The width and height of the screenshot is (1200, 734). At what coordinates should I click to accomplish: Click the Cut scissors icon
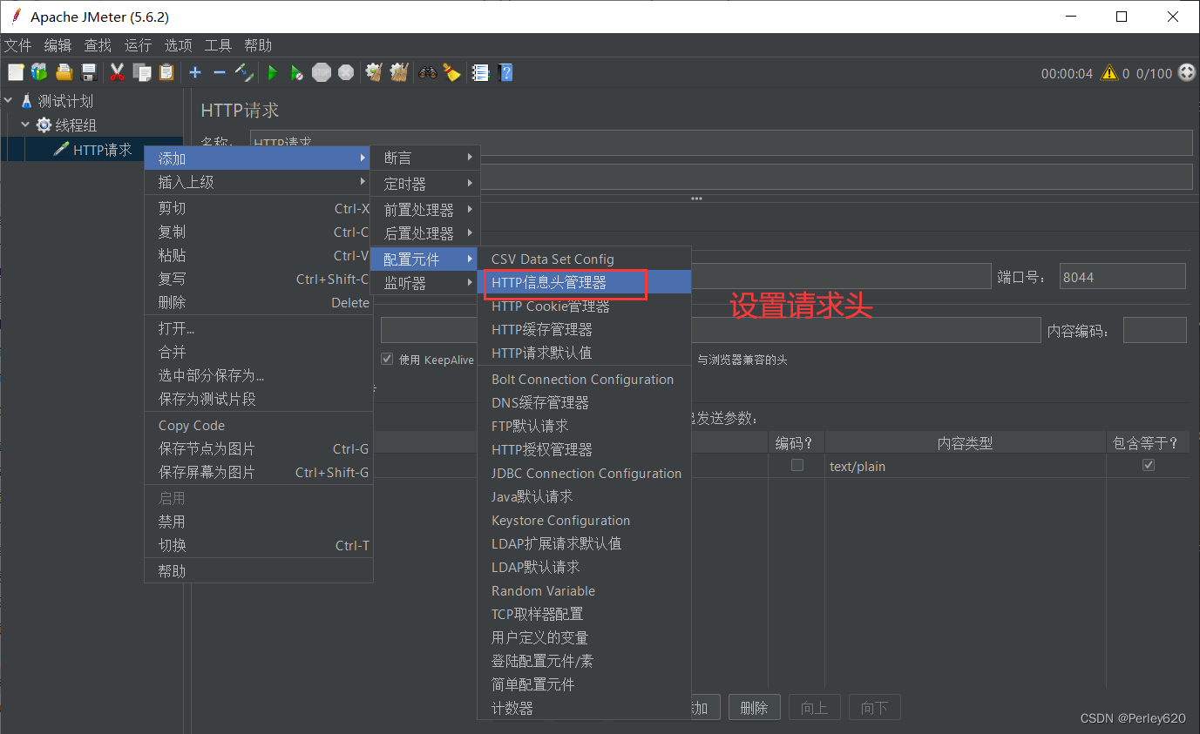tap(117, 72)
